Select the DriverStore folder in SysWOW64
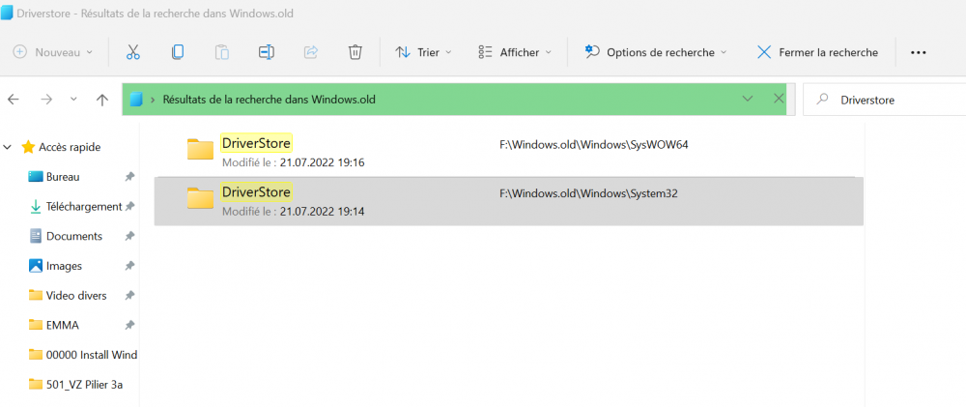966x407 pixels. click(x=256, y=144)
